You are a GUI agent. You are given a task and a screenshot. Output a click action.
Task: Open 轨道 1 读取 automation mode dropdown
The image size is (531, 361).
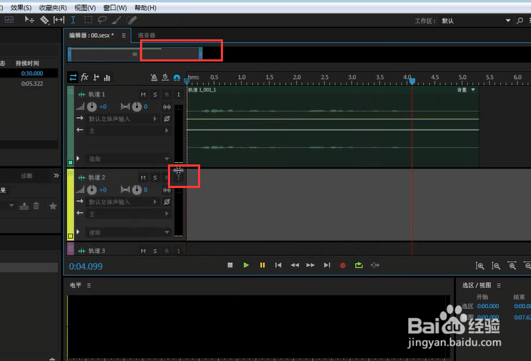(x=129, y=159)
